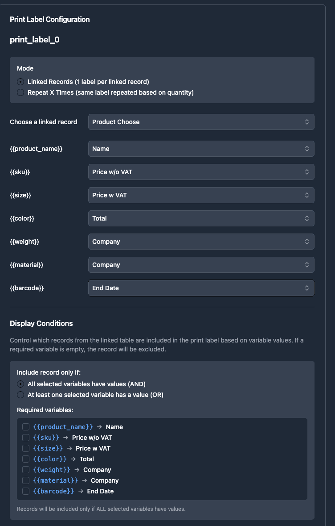Select Linked Records mode radio button
Screen dimensions: 335x526
pos(20,82)
